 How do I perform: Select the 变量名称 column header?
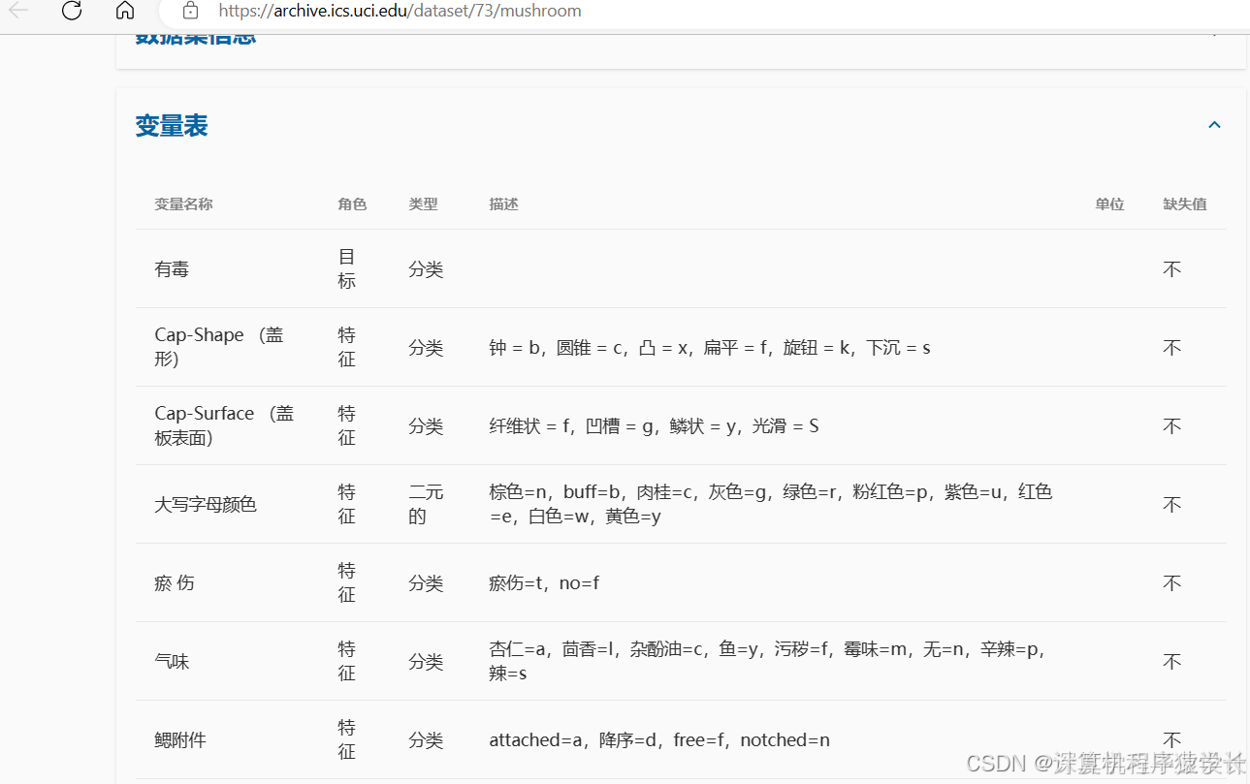click(183, 204)
